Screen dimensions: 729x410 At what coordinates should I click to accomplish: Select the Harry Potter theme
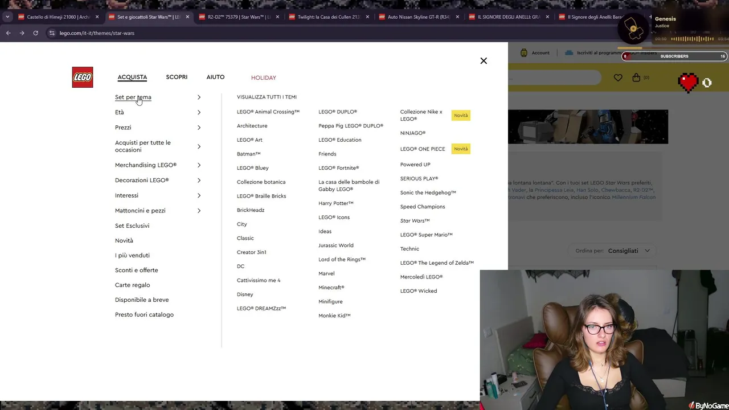(x=336, y=203)
